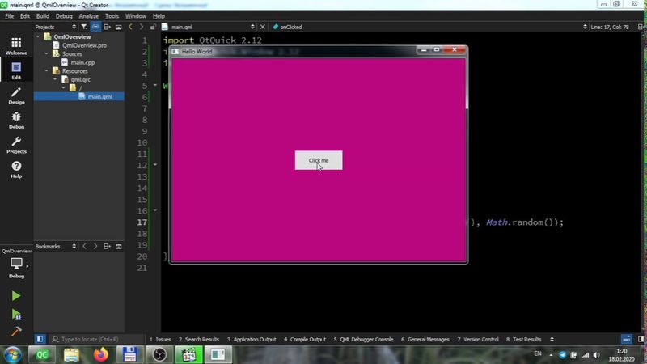Open the Build menu
Viewport: 647px width, 364px height.
click(43, 16)
